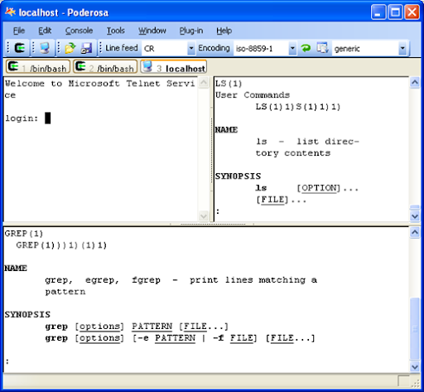Click the icon left of the generic dropdown
The width and height of the screenshot is (424, 392).
pyautogui.click(x=322, y=48)
